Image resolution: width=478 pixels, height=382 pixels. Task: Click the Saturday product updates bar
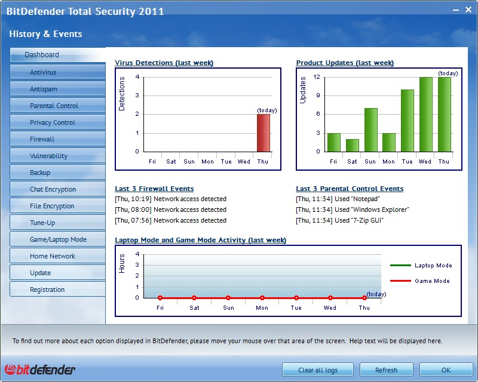coord(353,145)
